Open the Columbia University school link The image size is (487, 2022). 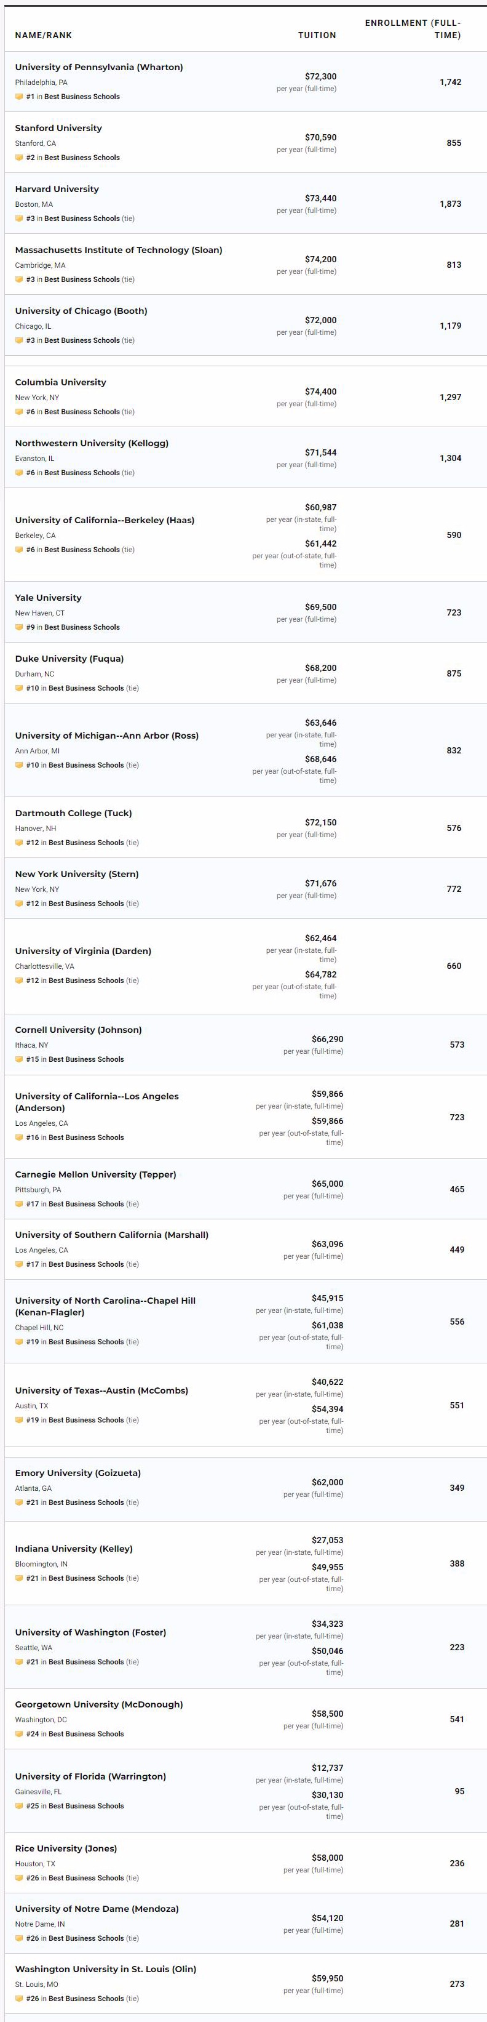60,383
